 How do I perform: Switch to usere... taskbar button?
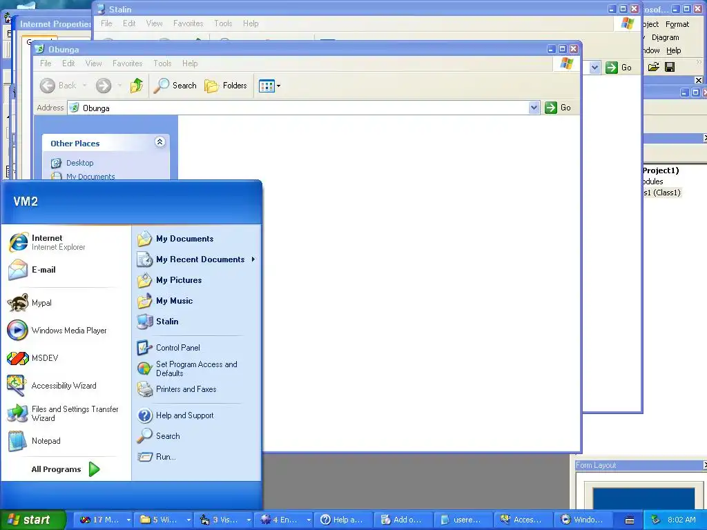click(463, 520)
